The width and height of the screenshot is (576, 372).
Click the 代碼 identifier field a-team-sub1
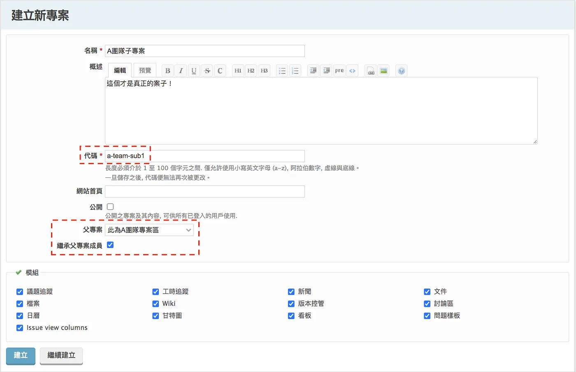pos(205,156)
